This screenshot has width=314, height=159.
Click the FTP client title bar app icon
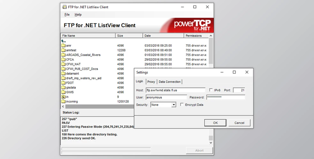[x=64, y=7]
